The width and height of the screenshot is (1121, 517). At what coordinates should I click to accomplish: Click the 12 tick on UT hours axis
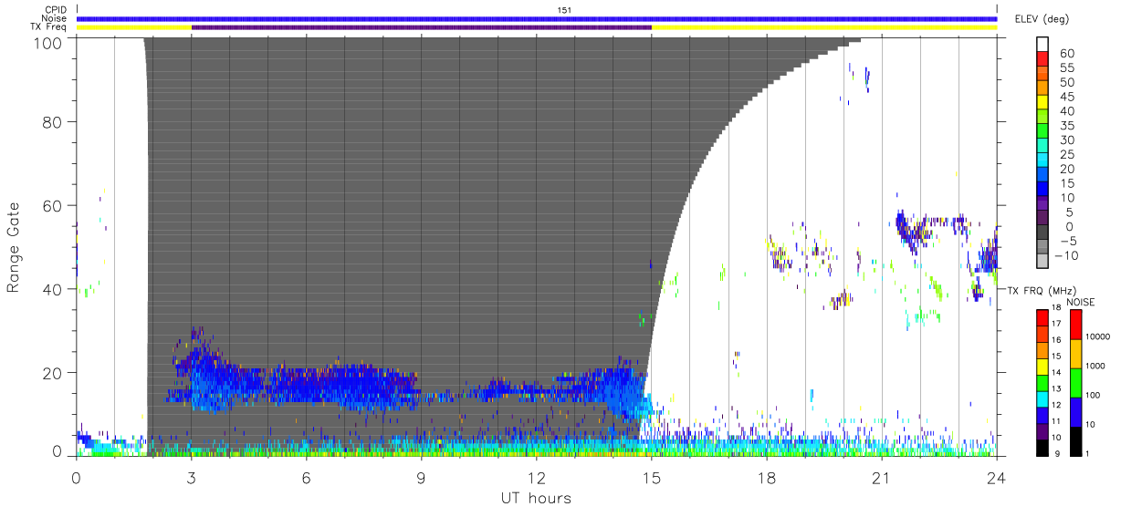[537, 477]
